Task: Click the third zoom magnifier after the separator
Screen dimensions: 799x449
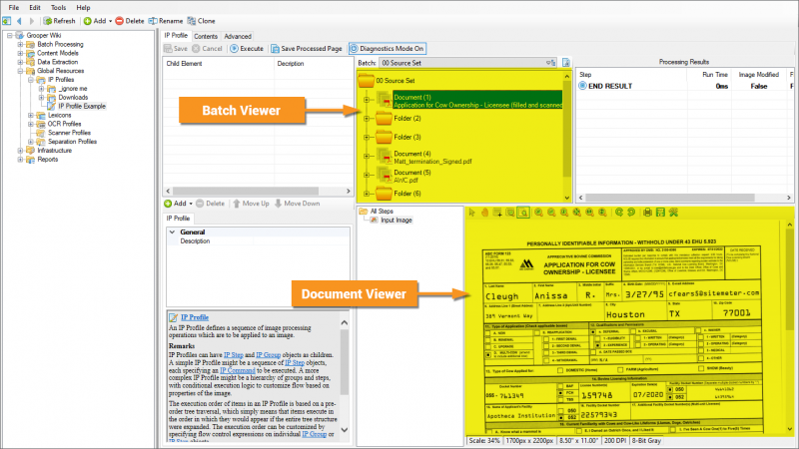Action: [564, 213]
